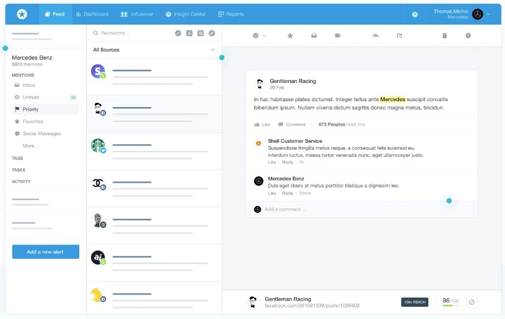This screenshot has width=505, height=319.
Task: Click the block icon in footer
Action: click(472, 302)
